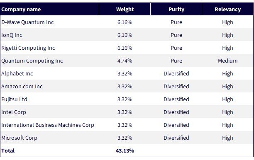Click the Alphabet Inc entry
This screenshot has width=254, height=160.
(17, 74)
